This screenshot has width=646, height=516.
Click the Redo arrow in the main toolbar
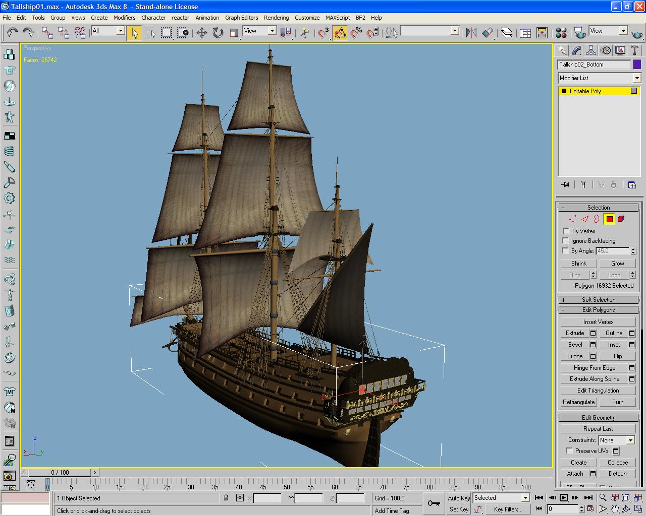[28, 33]
